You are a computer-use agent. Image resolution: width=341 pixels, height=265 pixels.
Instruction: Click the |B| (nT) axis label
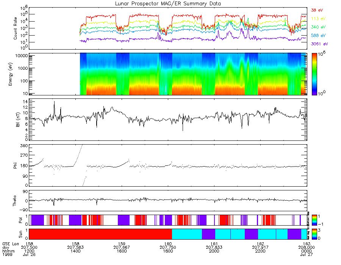coord(18,120)
